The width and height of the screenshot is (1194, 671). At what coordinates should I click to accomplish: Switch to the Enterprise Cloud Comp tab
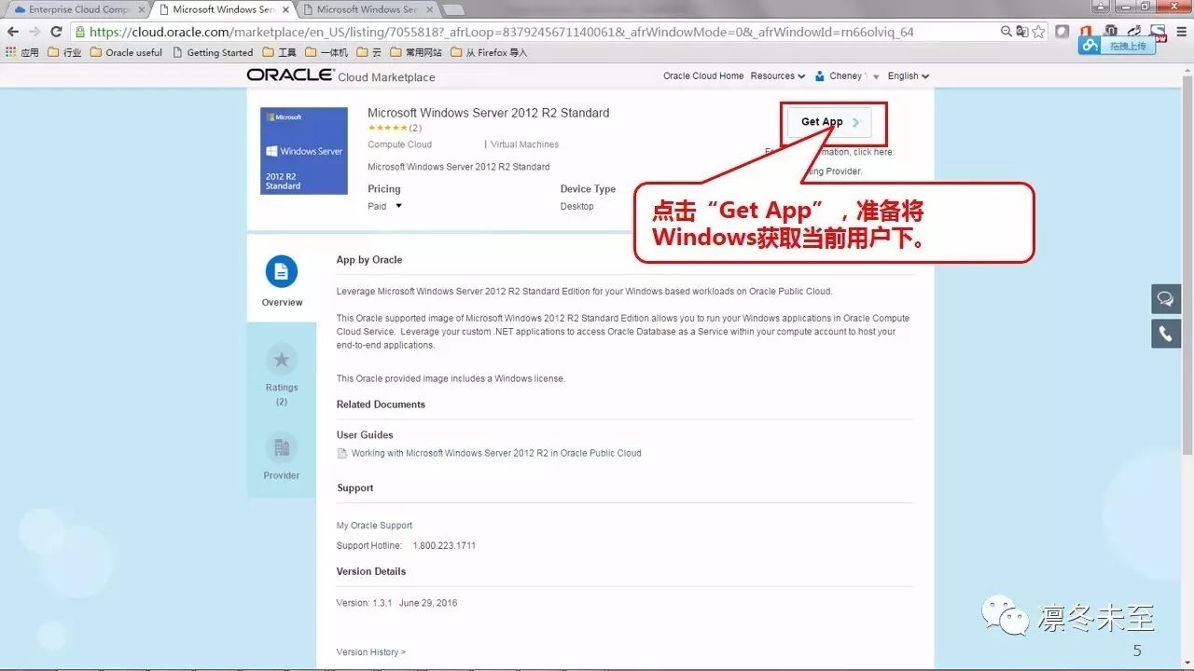tap(78, 9)
